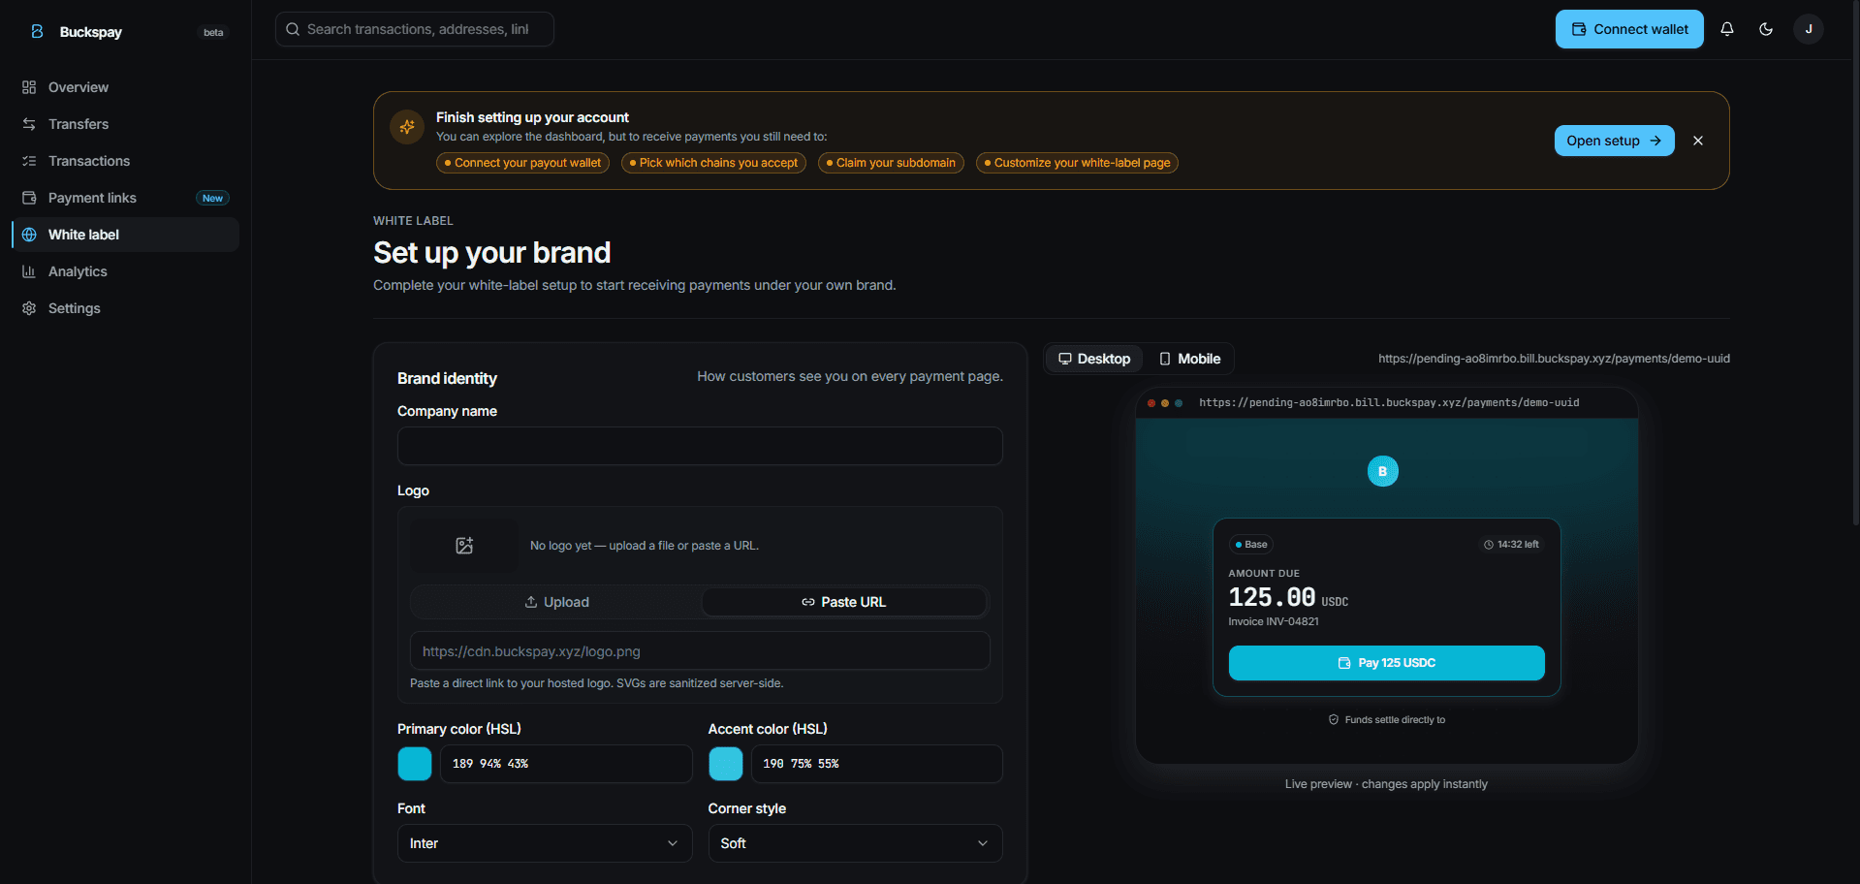
Task: Click the Accent color swatch
Action: point(726,764)
